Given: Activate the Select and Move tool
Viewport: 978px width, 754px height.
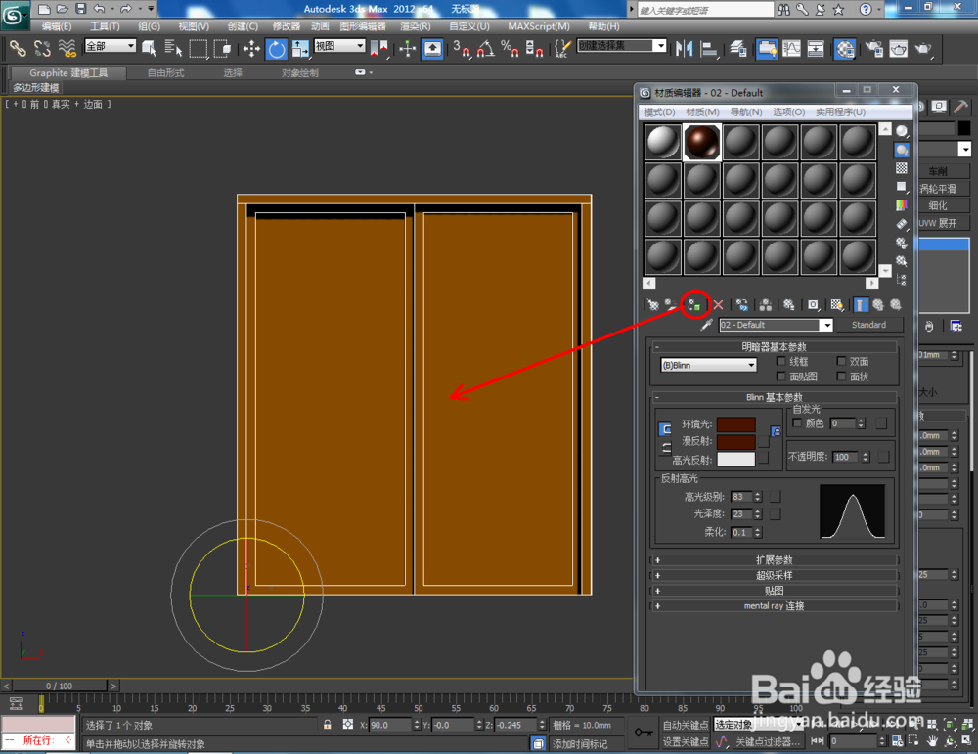Looking at the screenshot, I should [x=251, y=48].
